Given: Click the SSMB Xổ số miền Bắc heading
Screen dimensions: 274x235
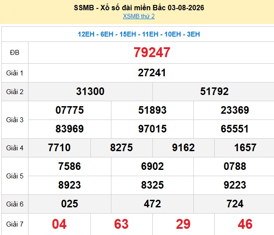Looking at the screenshot, I should [139, 8].
